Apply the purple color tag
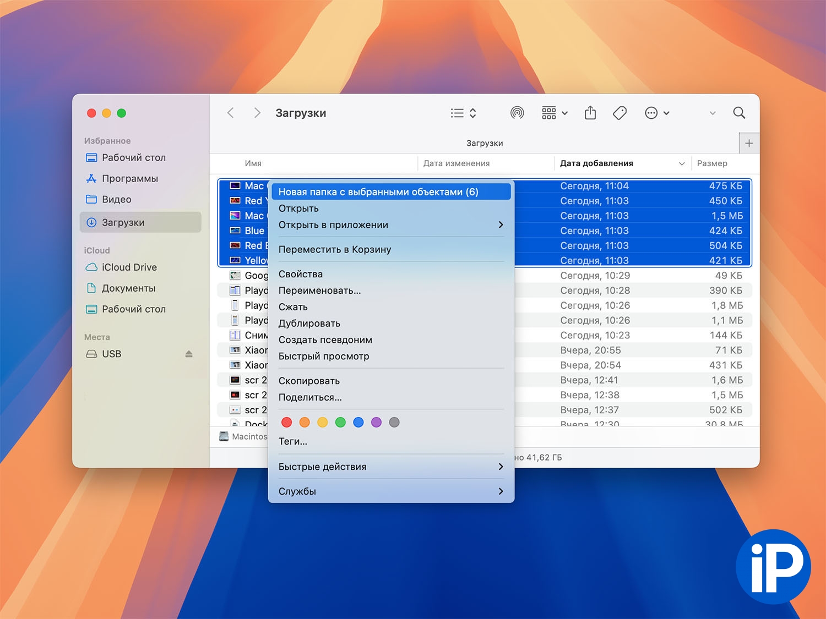The width and height of the screenshot is (826, 619). (376, 423)
